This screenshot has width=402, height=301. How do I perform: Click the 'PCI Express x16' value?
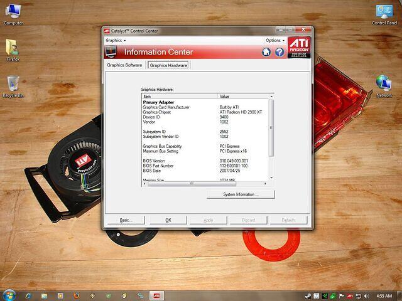(x=233, y=151)
